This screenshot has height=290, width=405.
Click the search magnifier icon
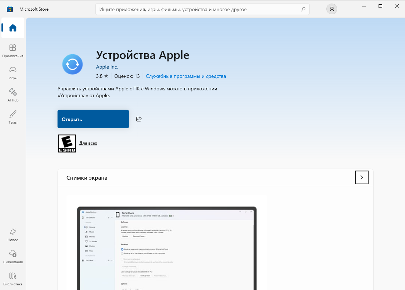(x=303, y=9)
